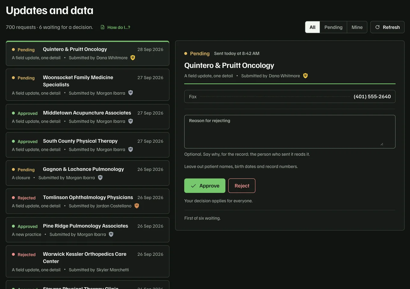Click the document icon beside How do I...?
Image resolution: width=410 pixels, height=289 pixels.
pos(102,27)
